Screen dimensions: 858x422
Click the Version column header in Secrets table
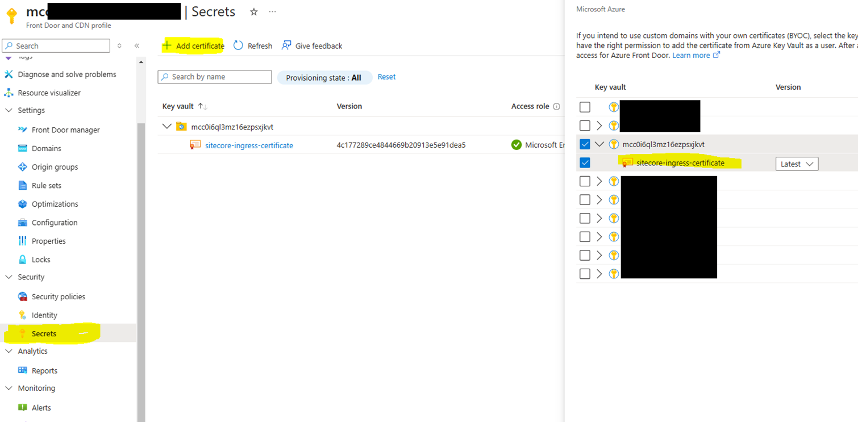coord(349,106)
